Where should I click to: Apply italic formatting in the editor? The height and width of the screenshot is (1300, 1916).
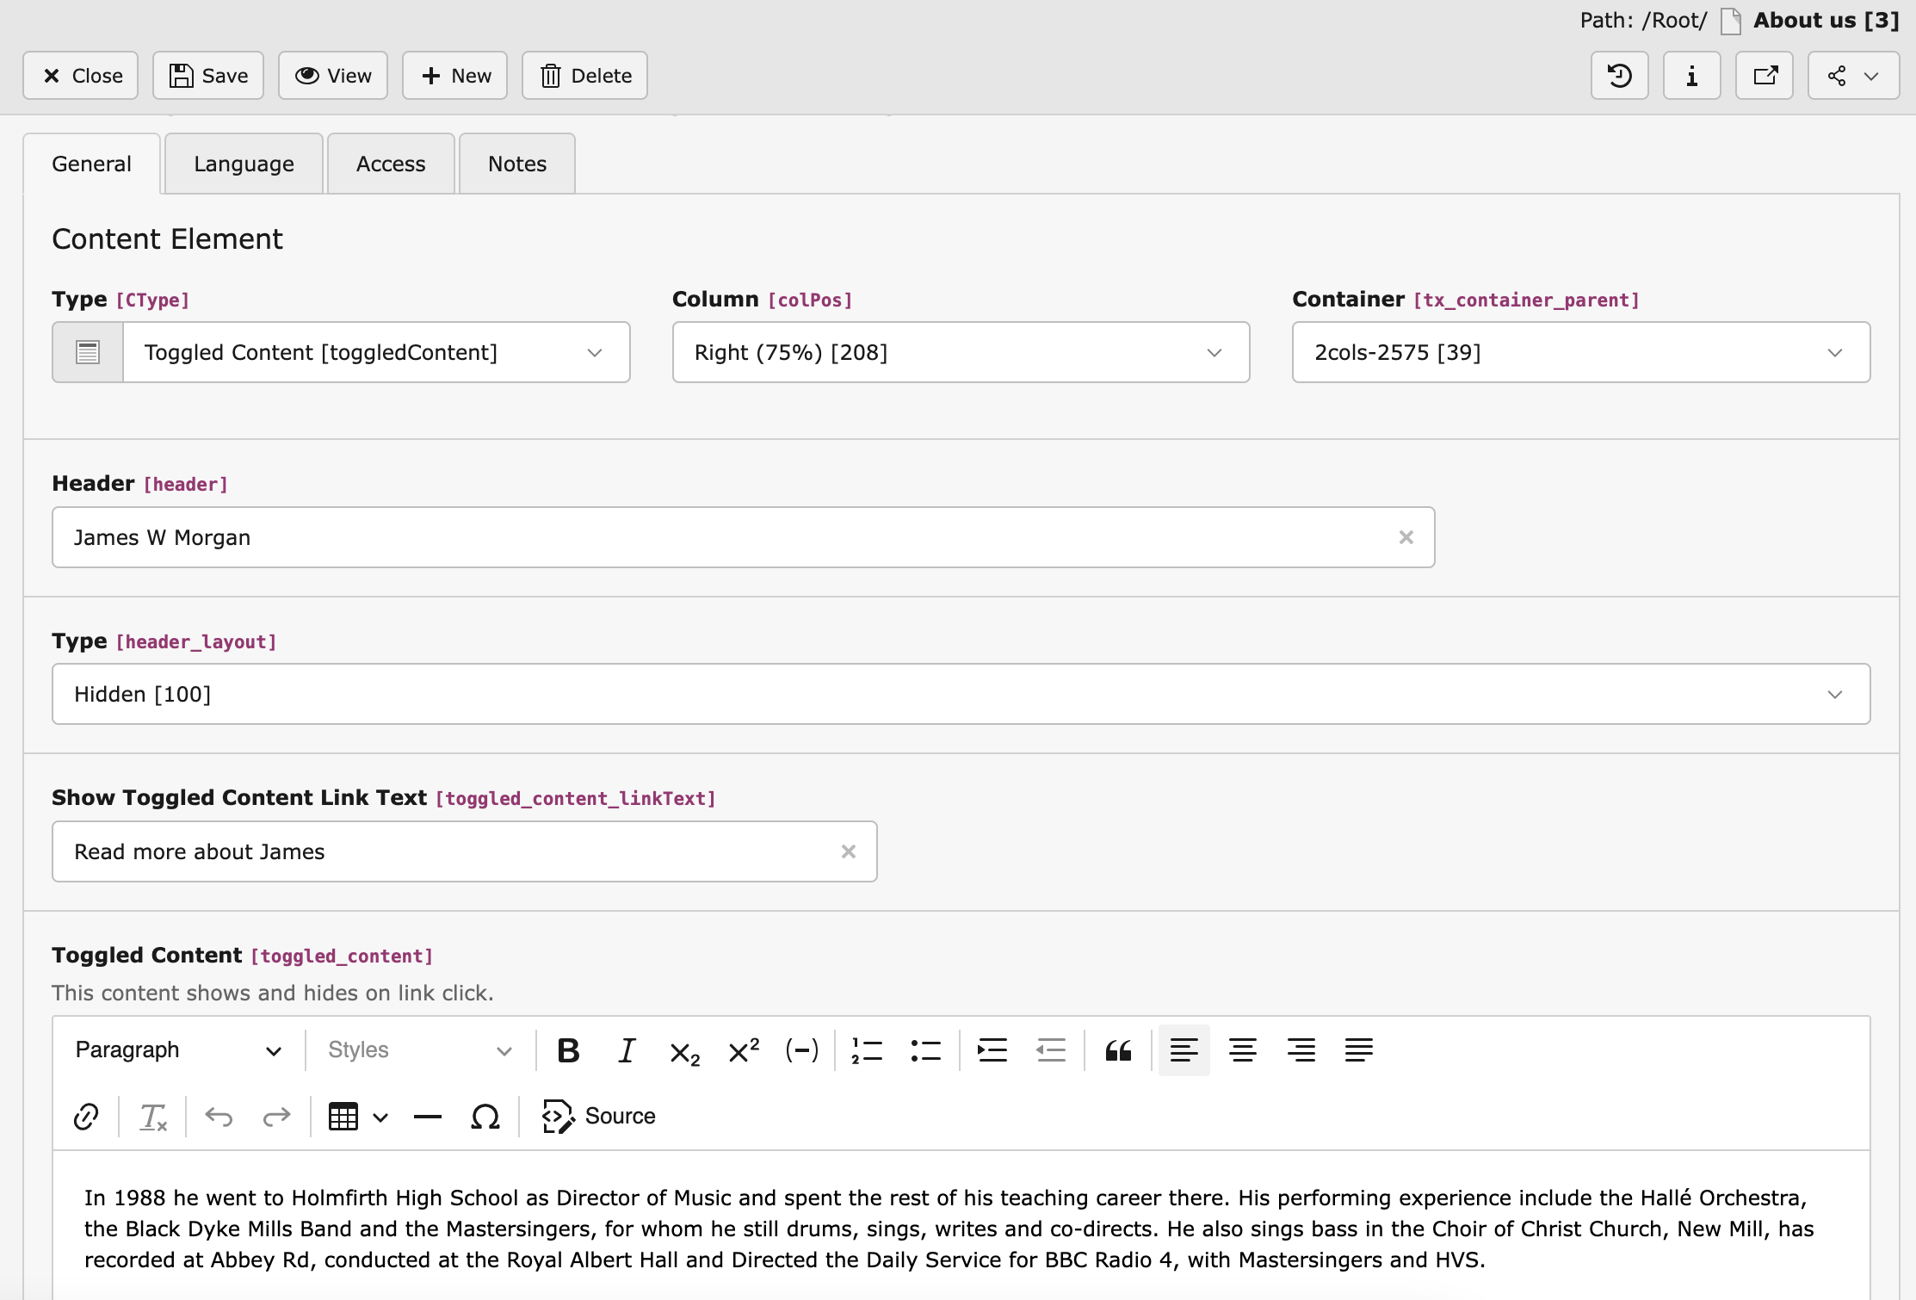click(626, 1050)
